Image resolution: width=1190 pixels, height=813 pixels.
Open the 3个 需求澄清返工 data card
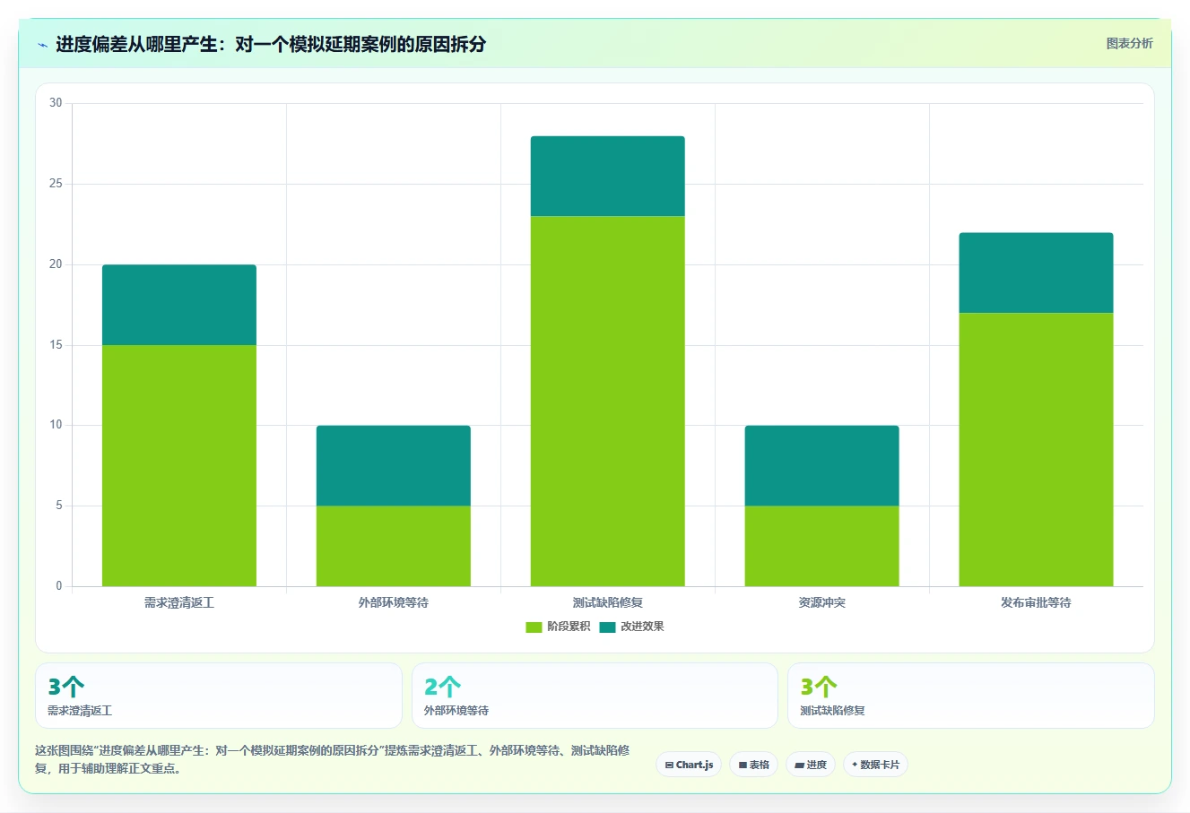219,696
